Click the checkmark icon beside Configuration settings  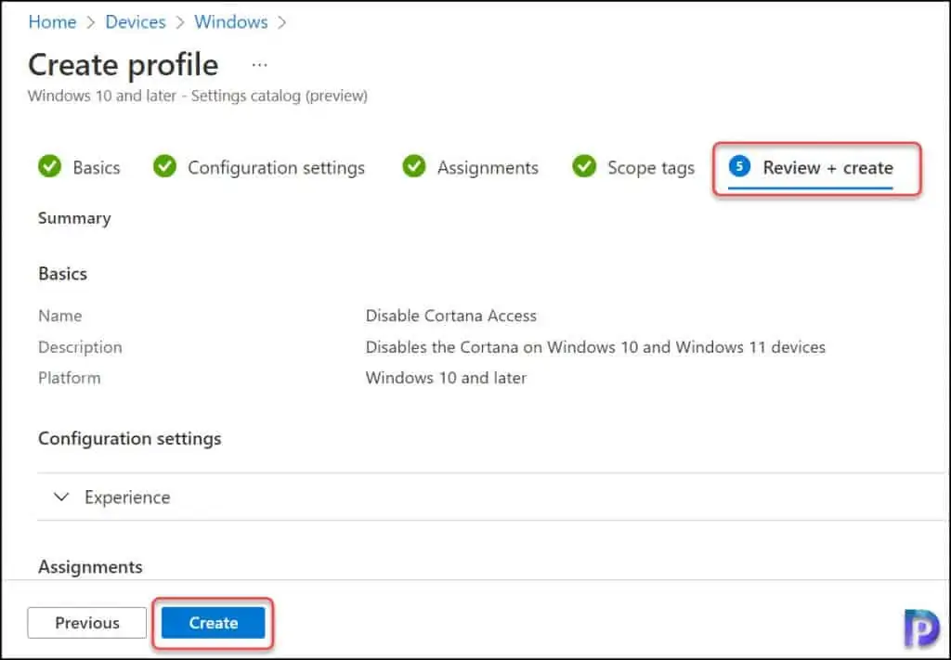pyautogui.click(x=164, y=166)
